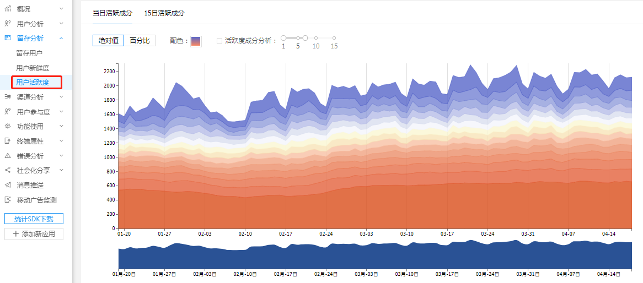Image resolution: width=643 pixels, height=283 pixels.
Task: Click the 用户分析 sidebar icon
Action: click(x=8, y=24)
